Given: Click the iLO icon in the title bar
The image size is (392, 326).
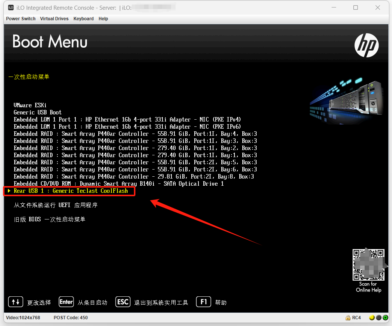Looking at the screenshot, I should [x=11, y=8].
